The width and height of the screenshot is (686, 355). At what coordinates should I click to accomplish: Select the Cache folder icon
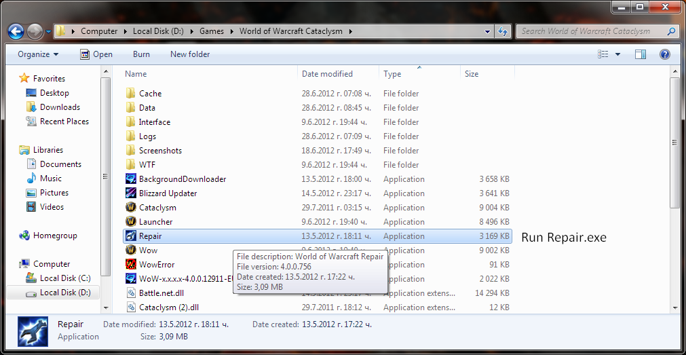(130, 93)
